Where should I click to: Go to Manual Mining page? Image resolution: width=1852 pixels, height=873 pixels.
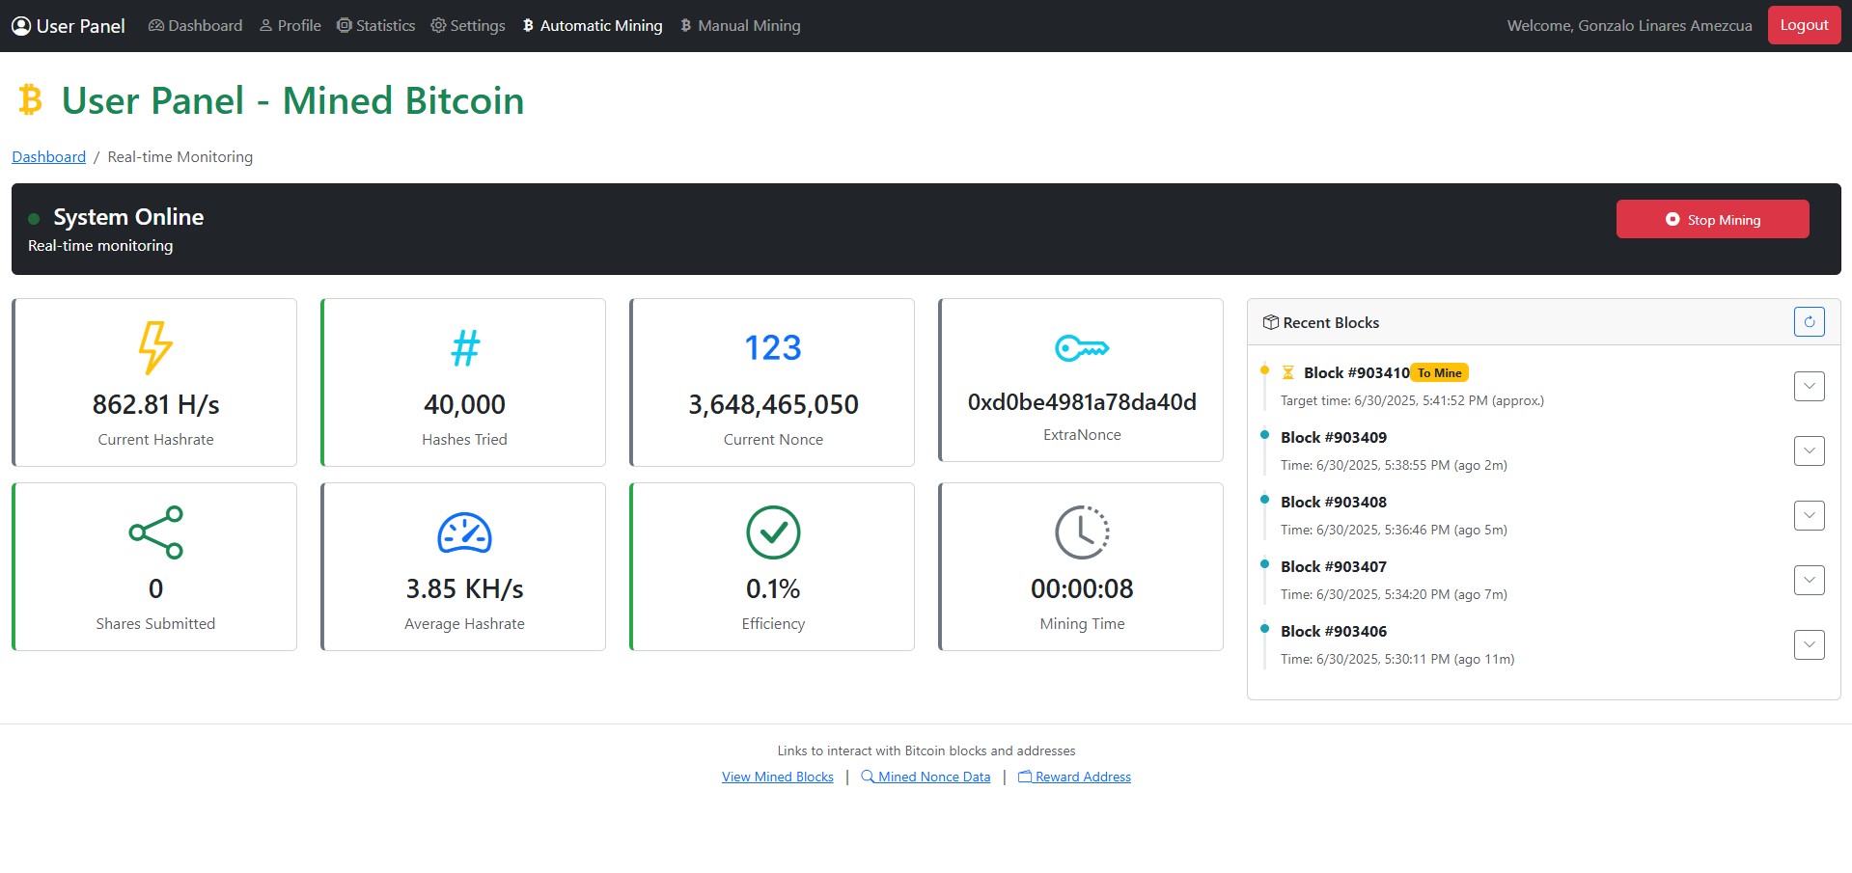tap(740, 26)
